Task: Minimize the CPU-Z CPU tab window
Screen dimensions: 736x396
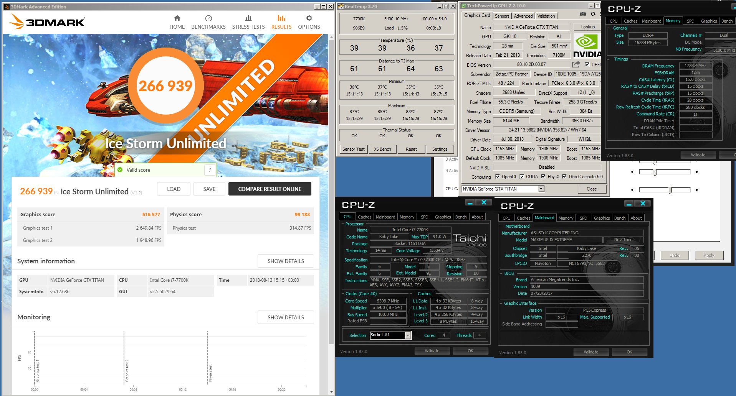Action: pos(470,202)
